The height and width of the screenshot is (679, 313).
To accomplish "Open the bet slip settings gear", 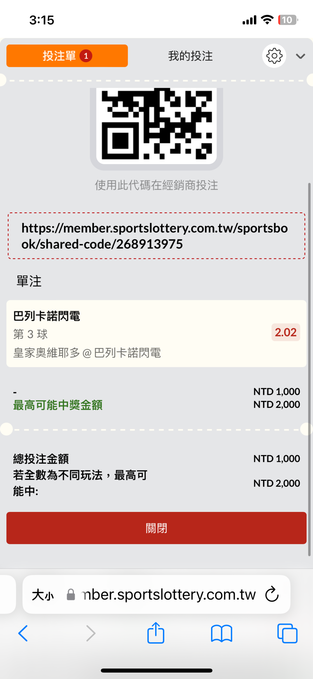I will 274,56.
